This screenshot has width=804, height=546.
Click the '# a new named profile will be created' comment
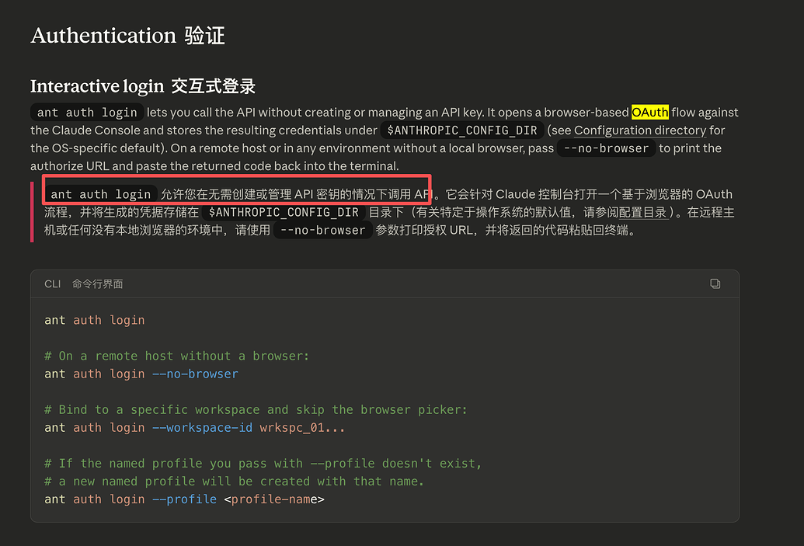pos(235,482)
